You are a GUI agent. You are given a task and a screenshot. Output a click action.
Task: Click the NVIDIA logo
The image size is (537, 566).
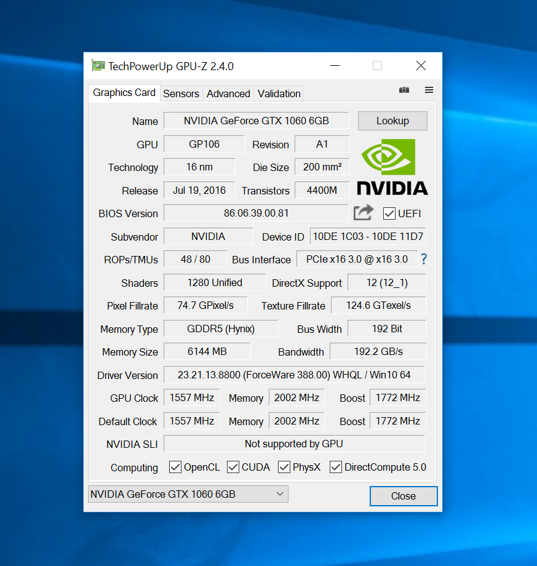392,167
